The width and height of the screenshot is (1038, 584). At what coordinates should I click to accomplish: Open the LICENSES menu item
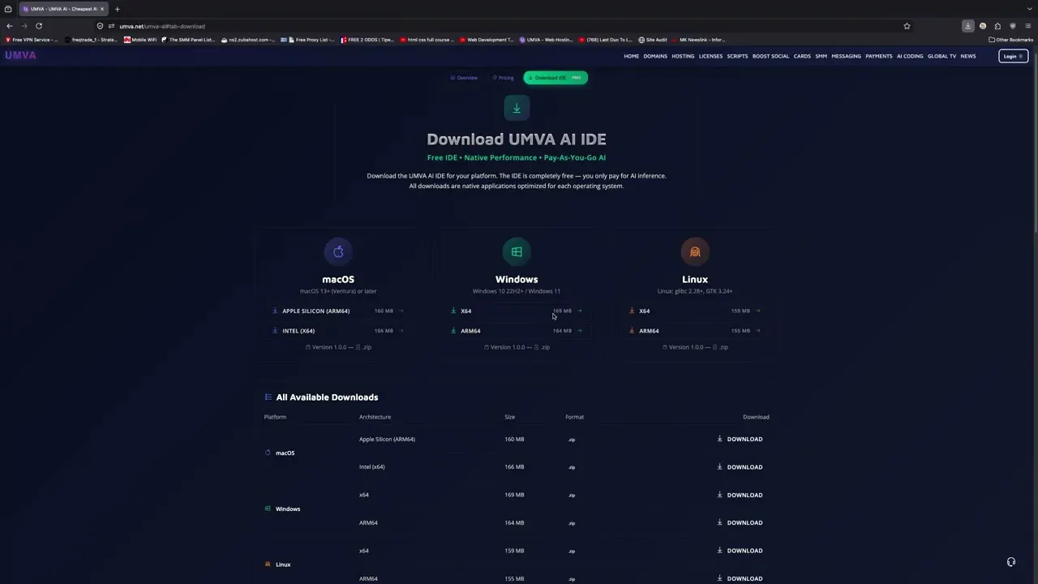[x=710, y=56]
